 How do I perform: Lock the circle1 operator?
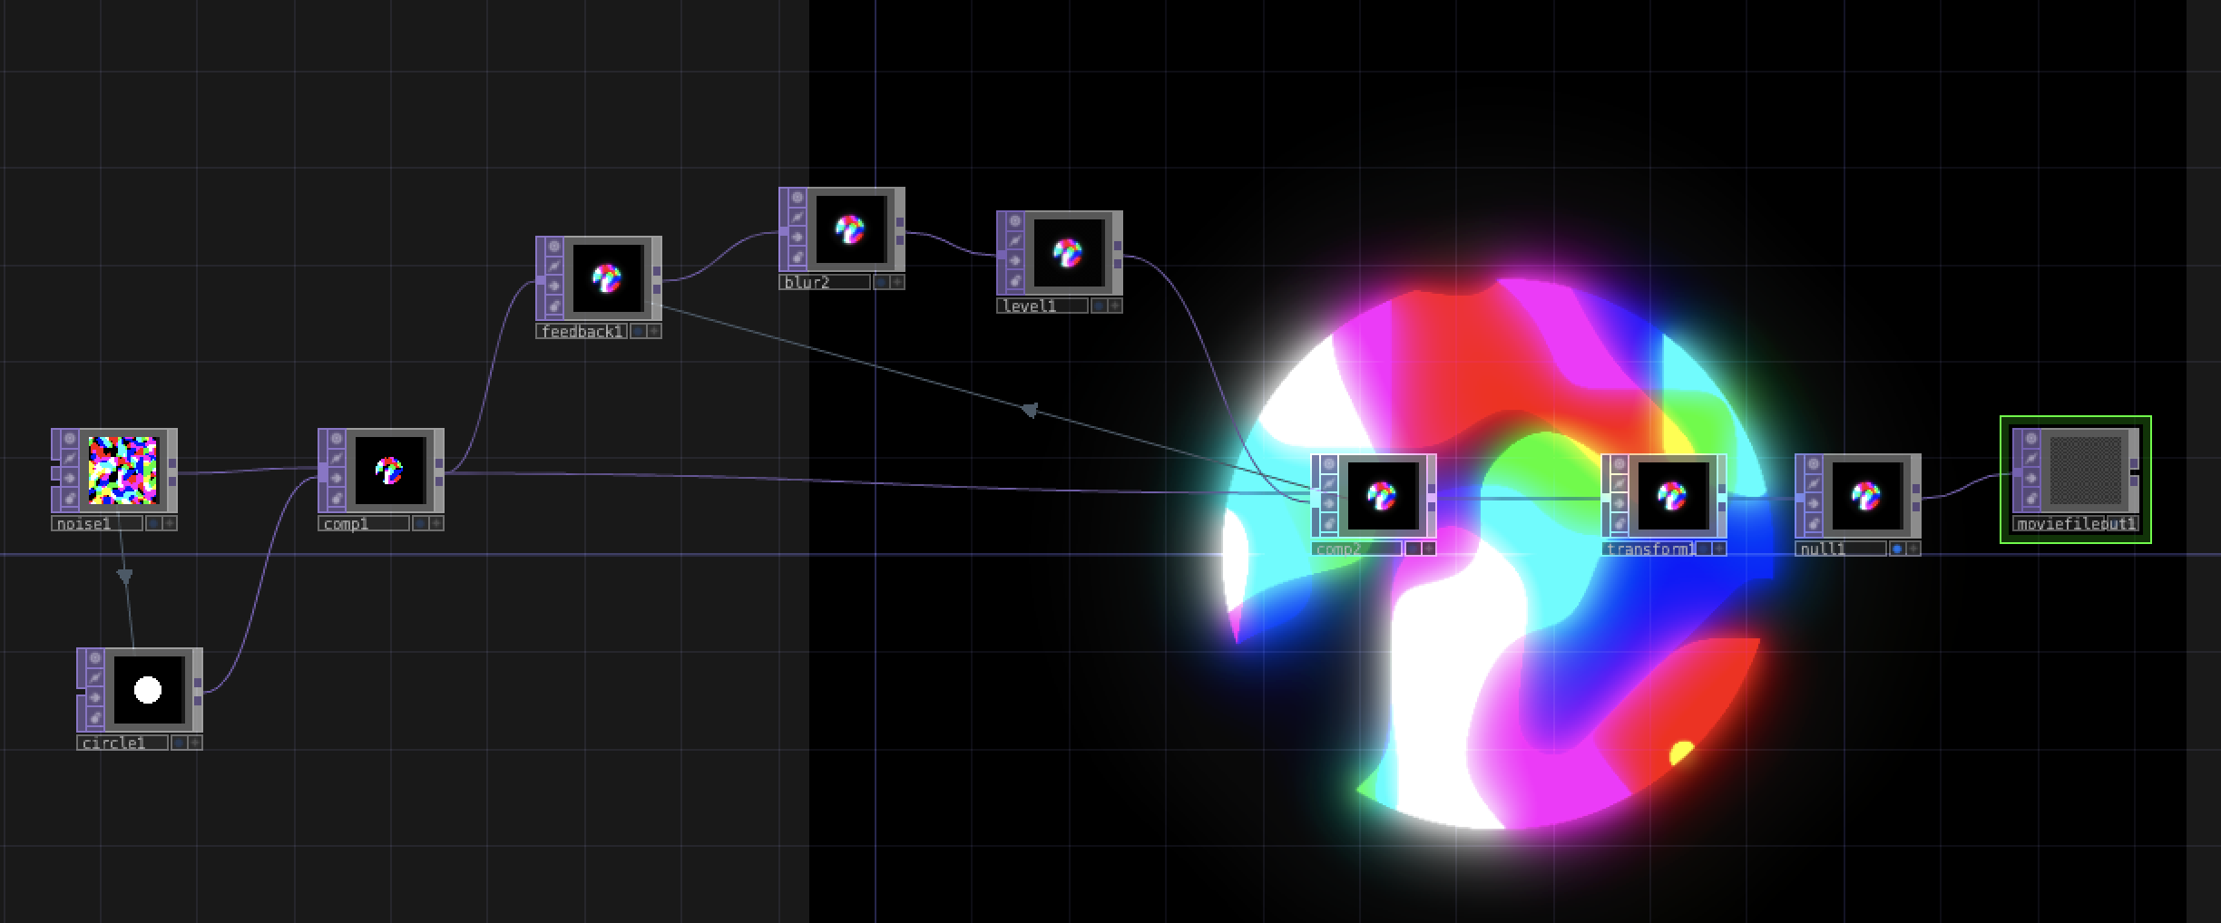coord(95,718)
